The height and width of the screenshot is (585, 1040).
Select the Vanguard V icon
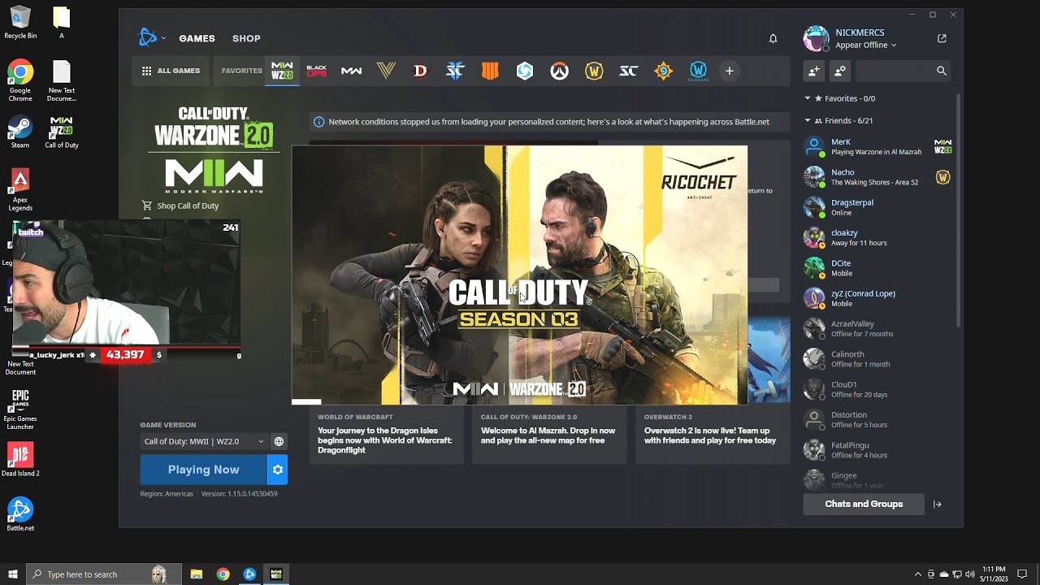tap(386, 71)
